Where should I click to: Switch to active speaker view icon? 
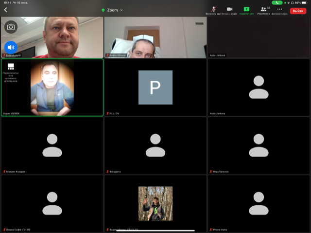pyautogui.click(x=11, y=67)
